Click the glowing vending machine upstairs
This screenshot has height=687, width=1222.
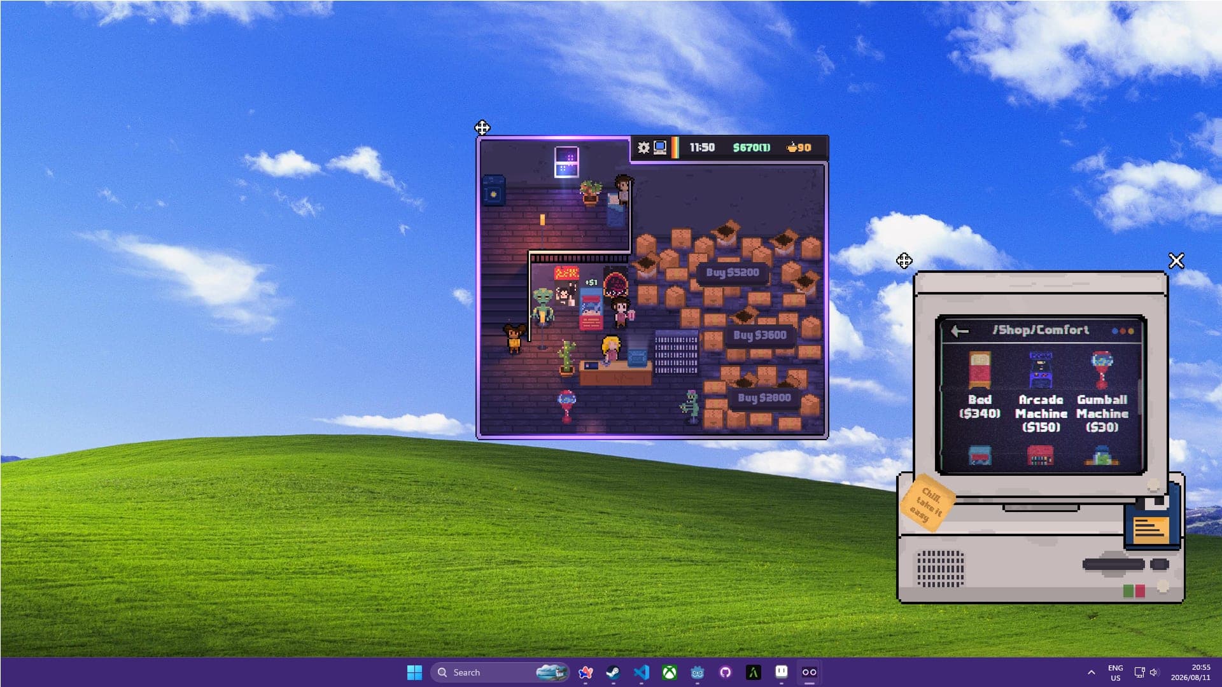[566, 161]
